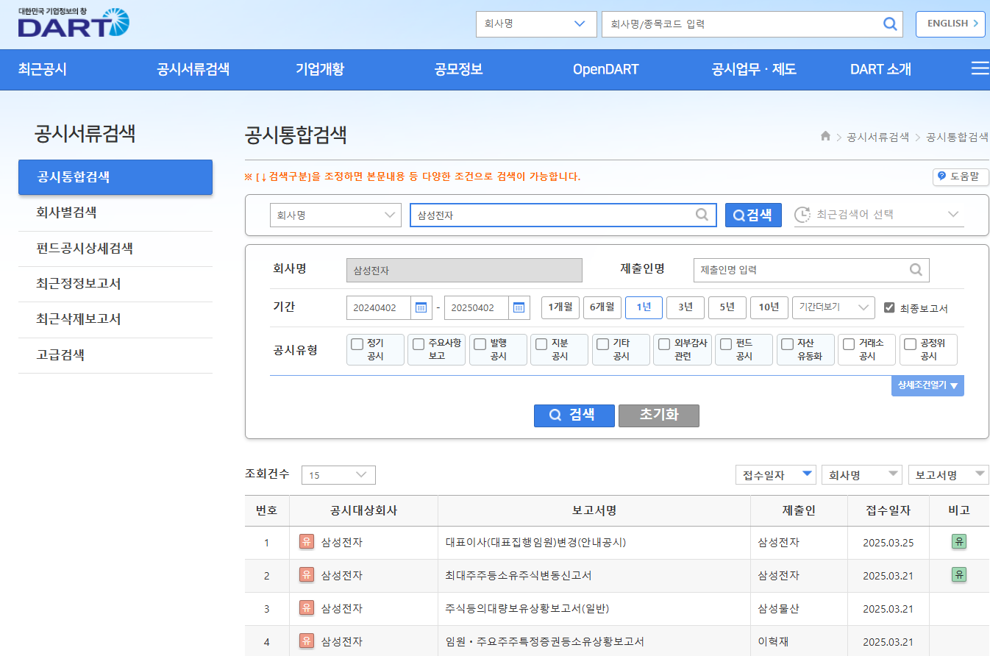Click the 유 market badge in row 1

[x=307, y=542]
